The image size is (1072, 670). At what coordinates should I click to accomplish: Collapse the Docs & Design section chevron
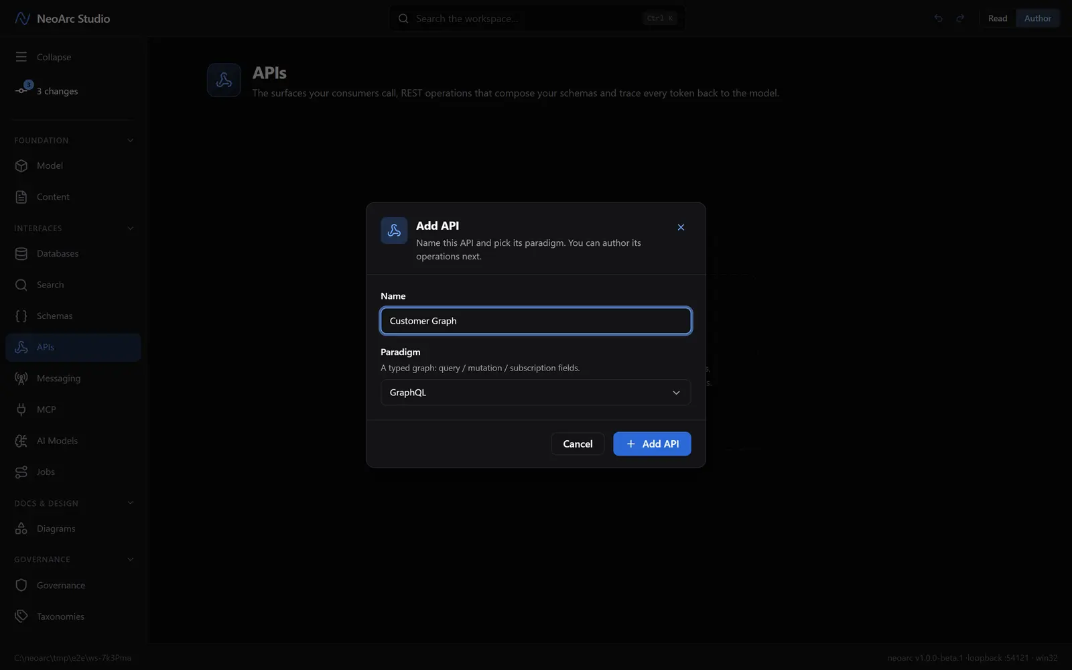click(x=130, y=503)
